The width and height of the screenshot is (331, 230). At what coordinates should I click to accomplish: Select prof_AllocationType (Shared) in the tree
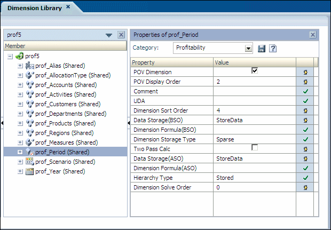[x=73, y=75]
